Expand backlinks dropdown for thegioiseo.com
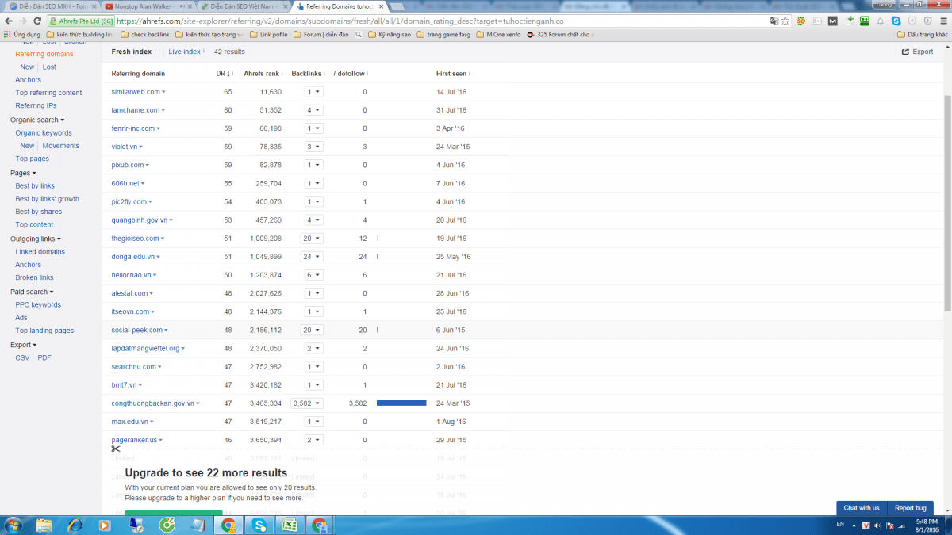Viewport: 952px width, 535px height. tap(313, 238)
